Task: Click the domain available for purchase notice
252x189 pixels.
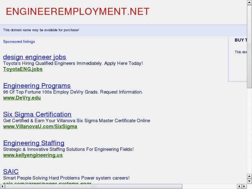Action: tap(41, 30)
